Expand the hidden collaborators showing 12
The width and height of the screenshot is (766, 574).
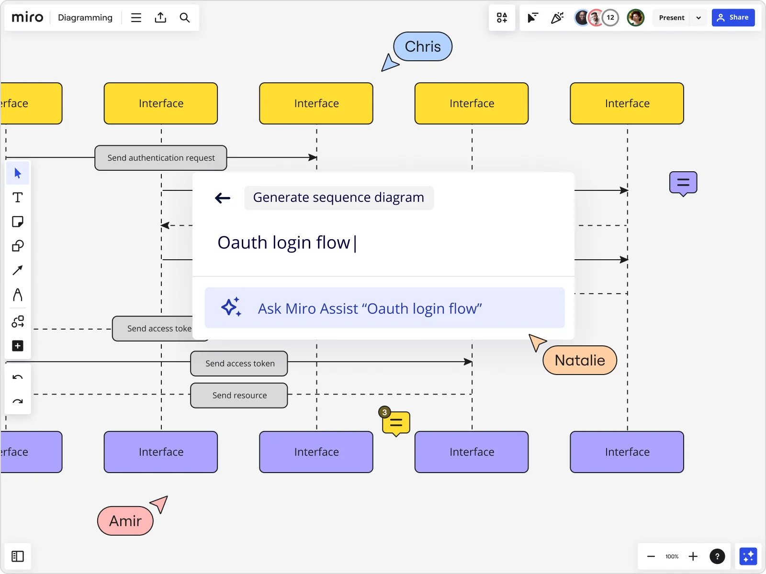(x=611, y=18)
